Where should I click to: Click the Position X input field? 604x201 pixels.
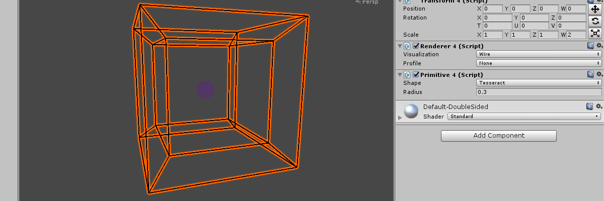click(x=492, y=9)
